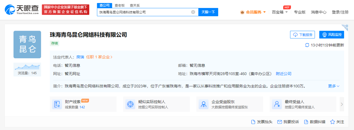354x130 pixels.
Task: Switch to the 查老板 tab
Action: (119, 5)
